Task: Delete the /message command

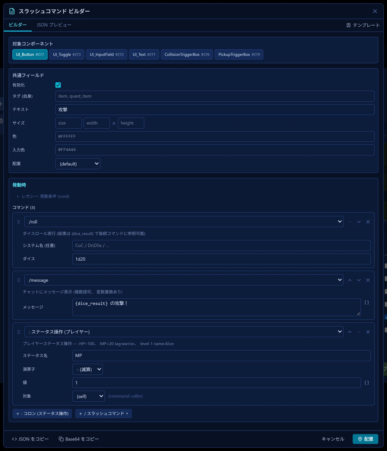Action: 368,280
